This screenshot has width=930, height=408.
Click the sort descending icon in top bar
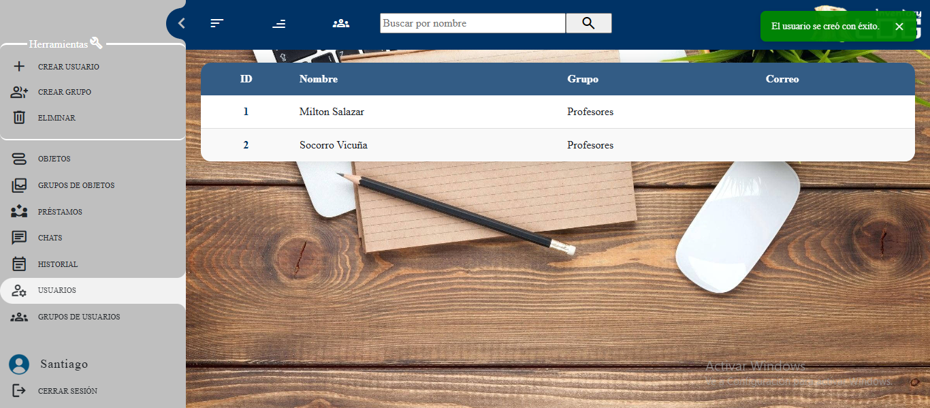point(278,23)
